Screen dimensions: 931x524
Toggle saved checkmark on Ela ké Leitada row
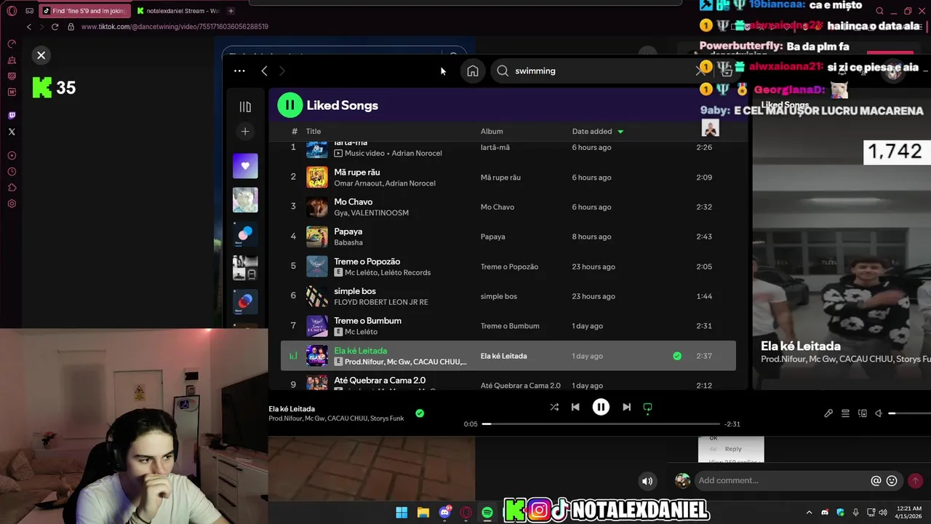pos(677,356)
